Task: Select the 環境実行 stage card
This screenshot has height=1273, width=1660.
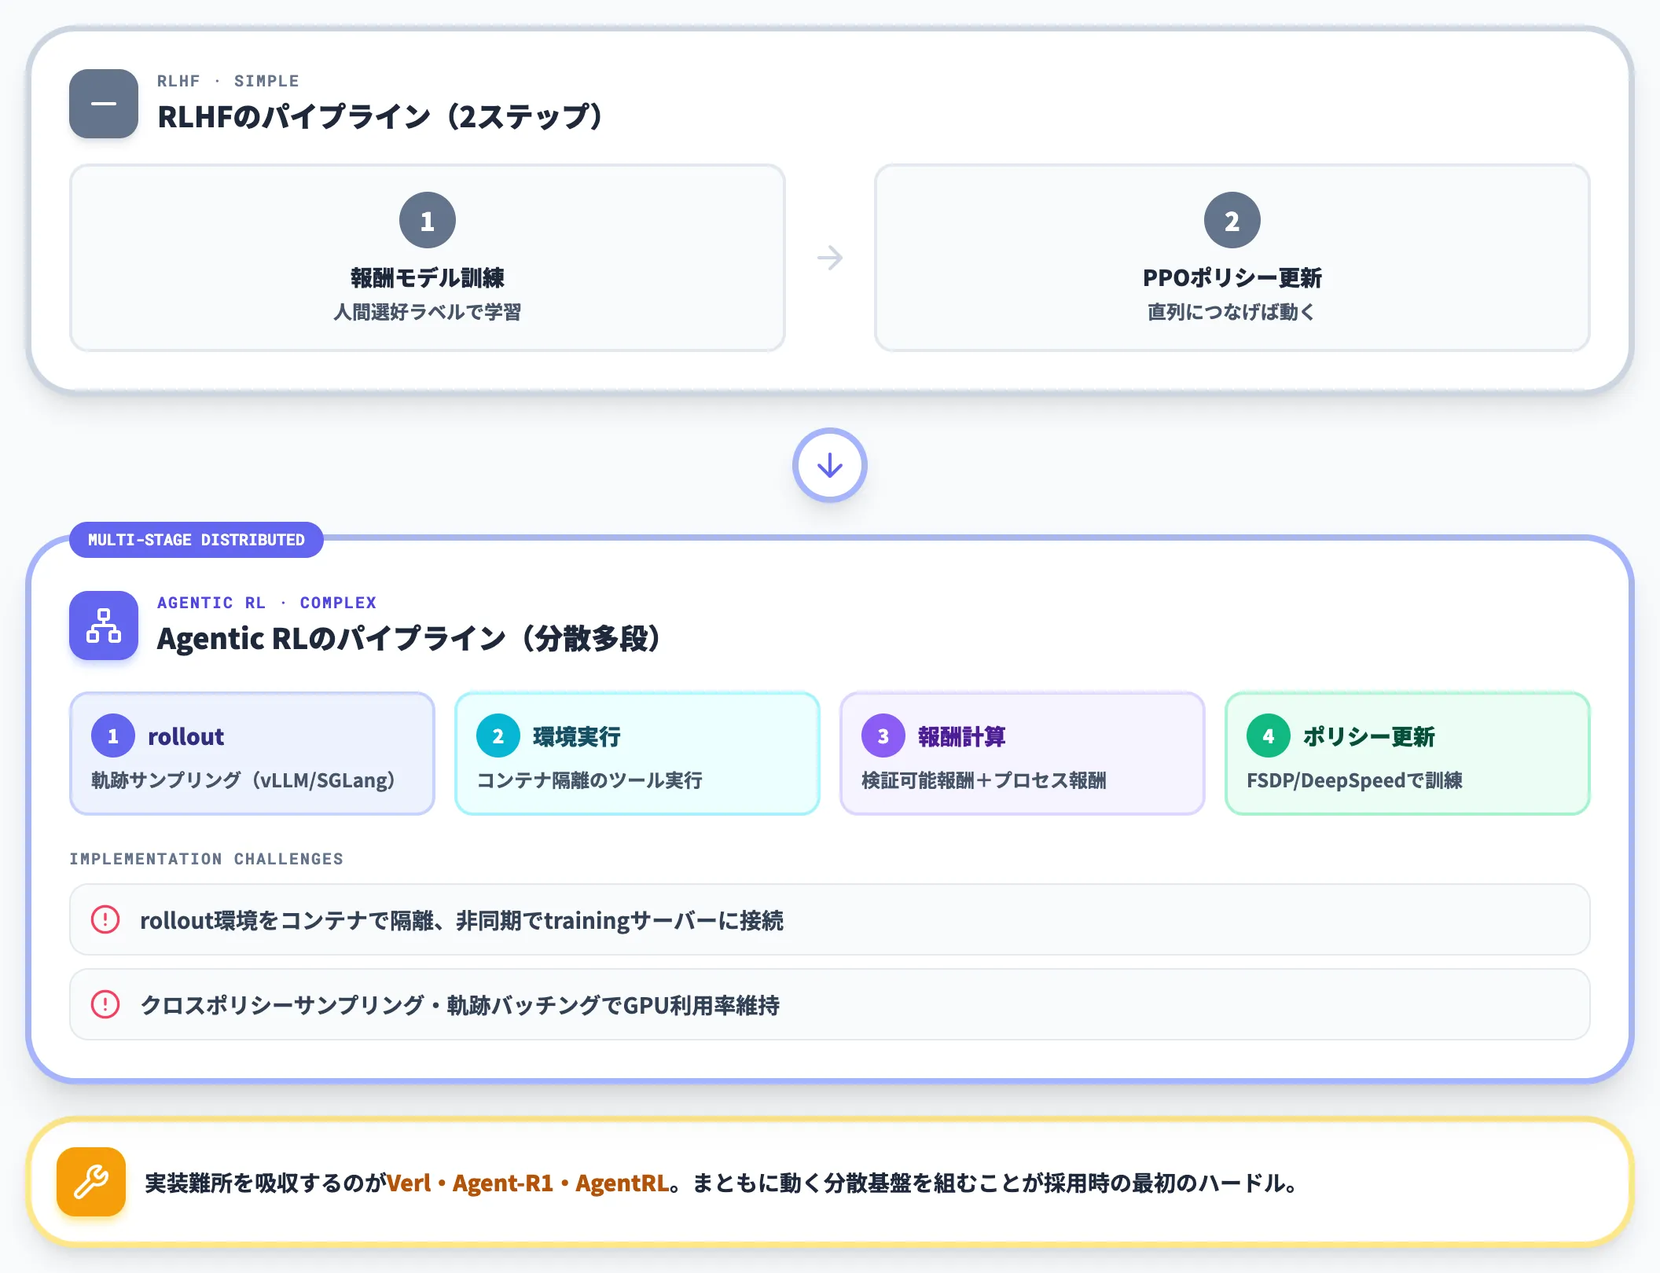Action: pyautogui.click(x=637, y=753)
